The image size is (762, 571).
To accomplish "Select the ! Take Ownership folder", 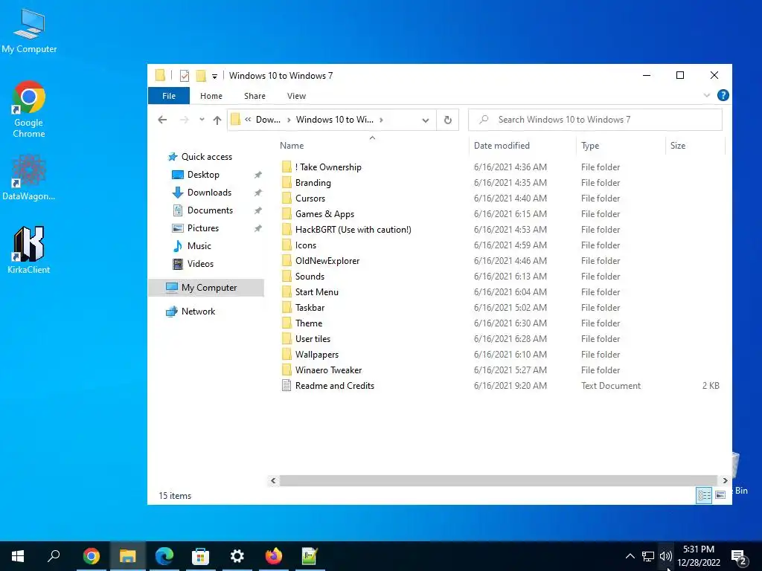I will (x=321, y=167).
